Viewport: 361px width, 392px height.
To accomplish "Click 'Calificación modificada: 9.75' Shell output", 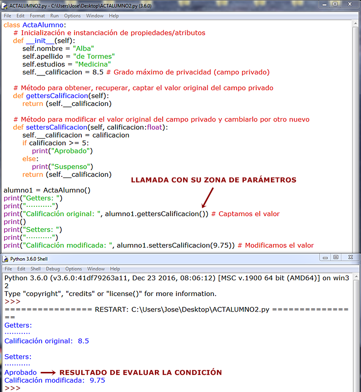I will pos(55,381).
